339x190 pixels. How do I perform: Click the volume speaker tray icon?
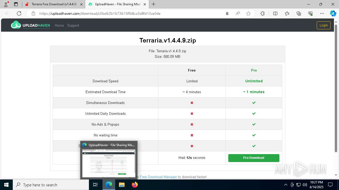305,185
